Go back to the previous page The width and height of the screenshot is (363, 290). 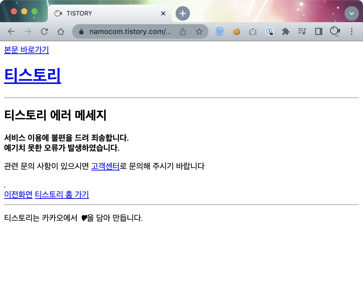11,31
